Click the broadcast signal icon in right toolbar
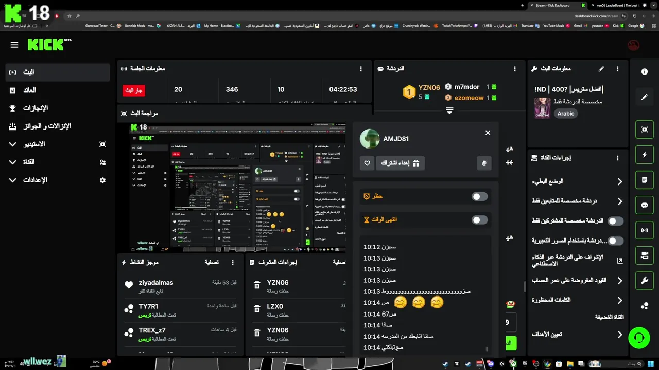This screenshot has width=659, height=370. pos(644,230)
